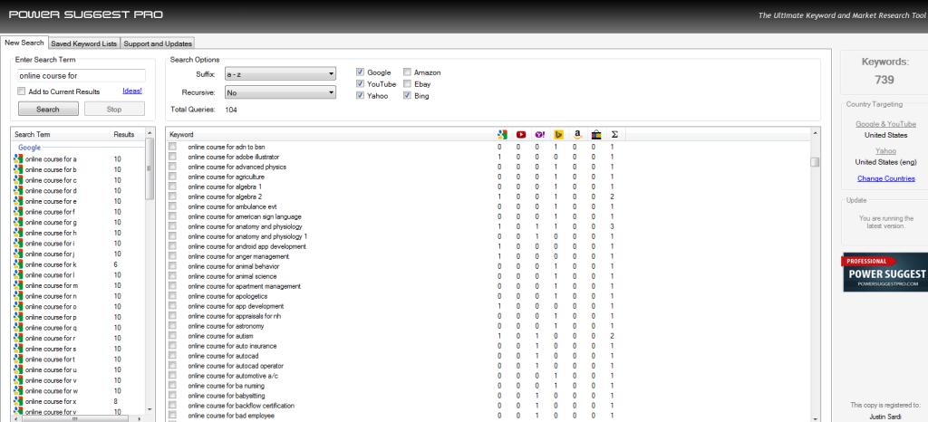This screenshot has height=422, width=928.
Task: Click Google icon beside 'online course for k'
Action: pos(18,264)
